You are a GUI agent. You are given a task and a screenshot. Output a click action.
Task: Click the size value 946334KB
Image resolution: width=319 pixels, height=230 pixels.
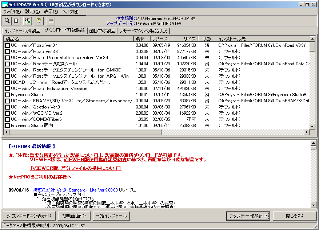(186, 45)
